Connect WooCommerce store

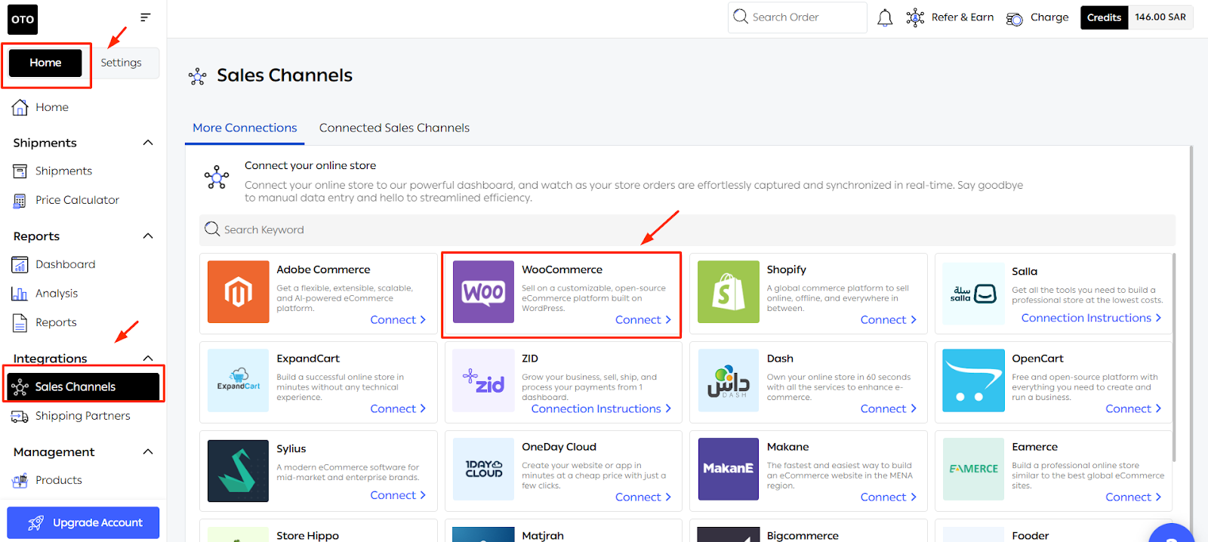(643, 320)
